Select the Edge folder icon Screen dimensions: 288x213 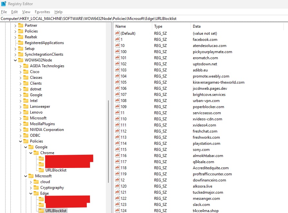(x=36, y=193)
